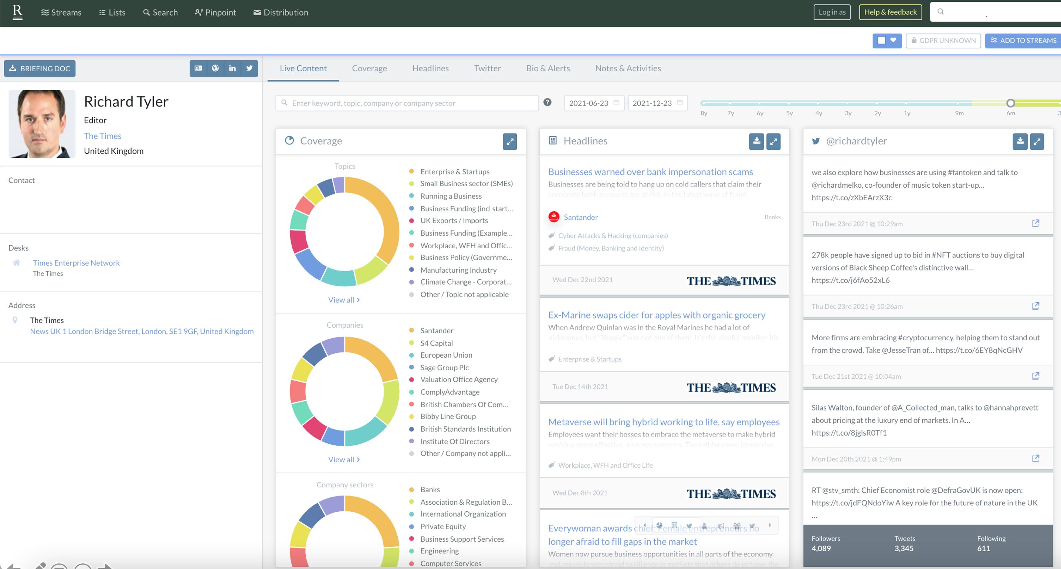
Task: Click the keyword search input field
Action: [x=407, y=103]
